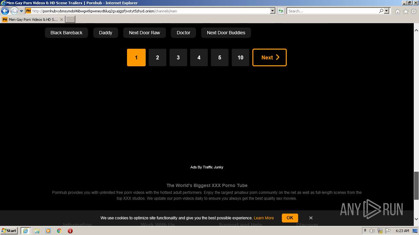
Task: Select the Daddy tag
Action: point(105,33)
